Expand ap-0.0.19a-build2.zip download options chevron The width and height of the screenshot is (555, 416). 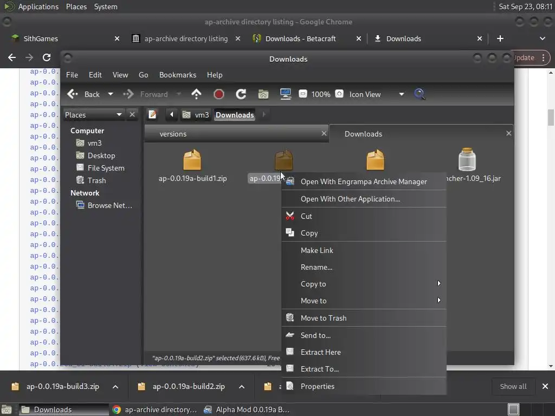click(242, 387)
